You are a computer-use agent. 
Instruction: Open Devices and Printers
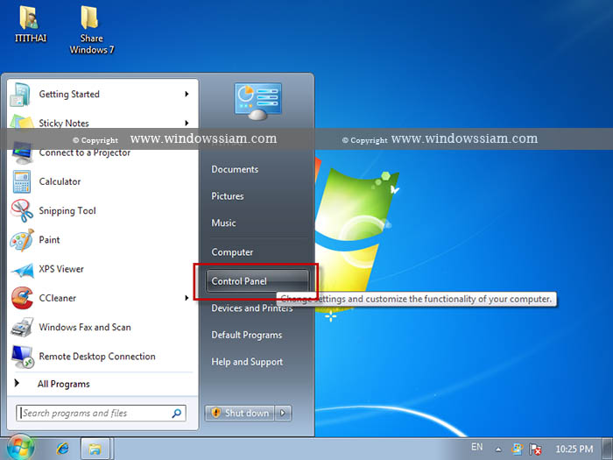coord(252,308)
